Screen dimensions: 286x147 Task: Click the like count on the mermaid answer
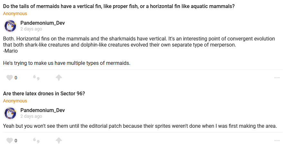16,78
